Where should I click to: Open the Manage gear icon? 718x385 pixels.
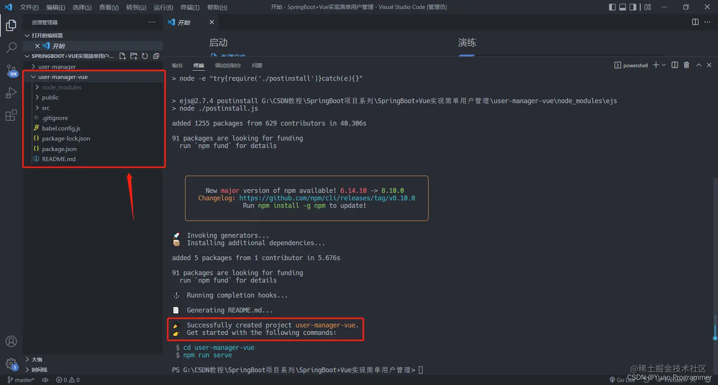coord(11,364)
